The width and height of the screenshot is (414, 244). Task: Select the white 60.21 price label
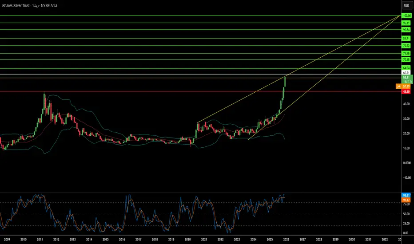(406, 73)
